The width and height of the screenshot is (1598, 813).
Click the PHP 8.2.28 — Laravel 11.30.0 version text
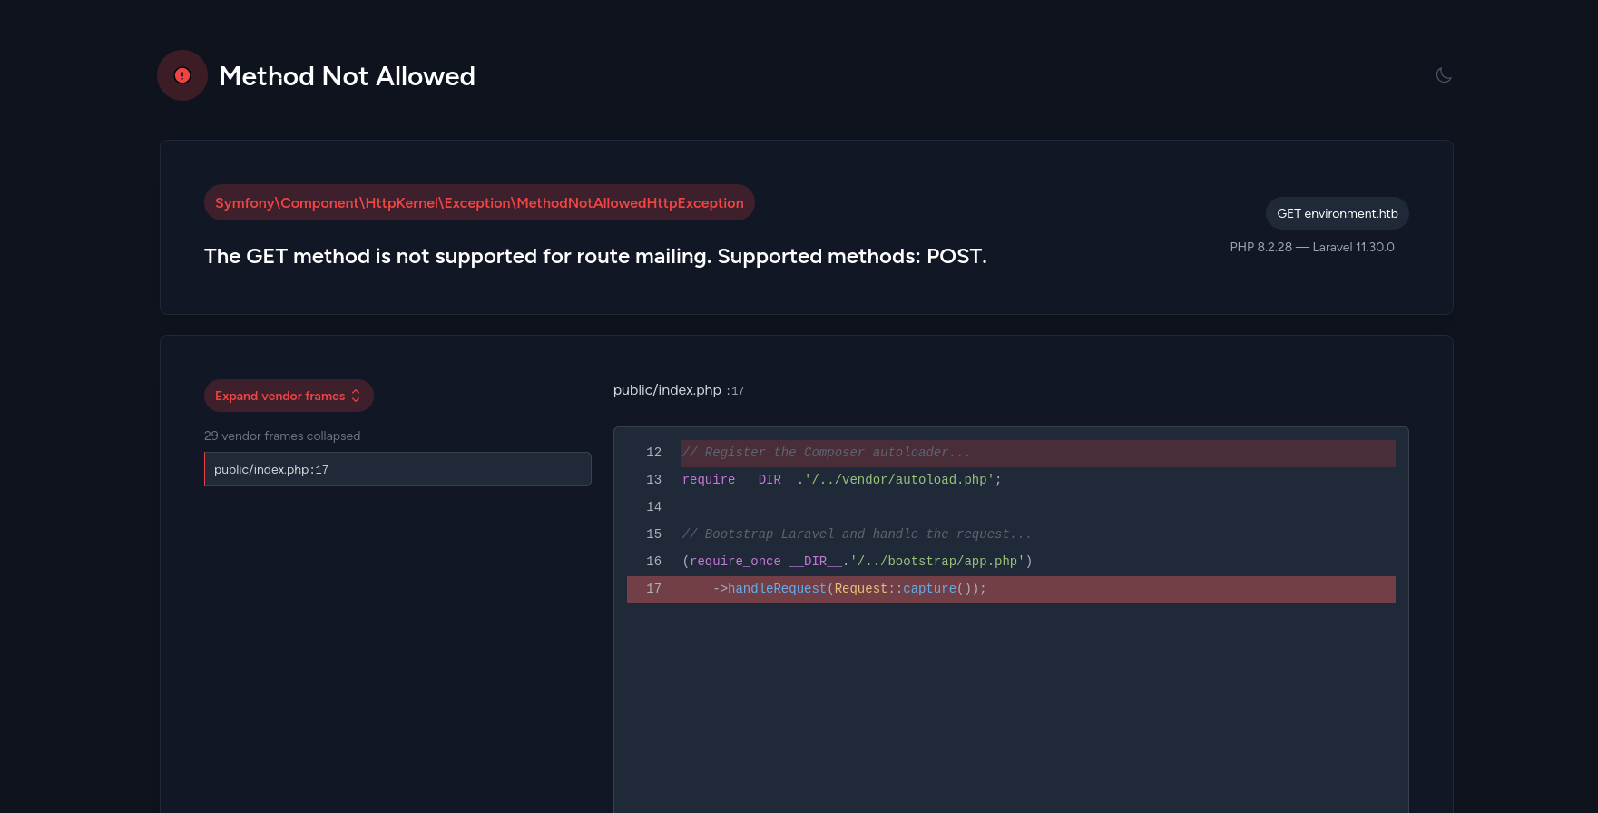tap(1312, 247)
